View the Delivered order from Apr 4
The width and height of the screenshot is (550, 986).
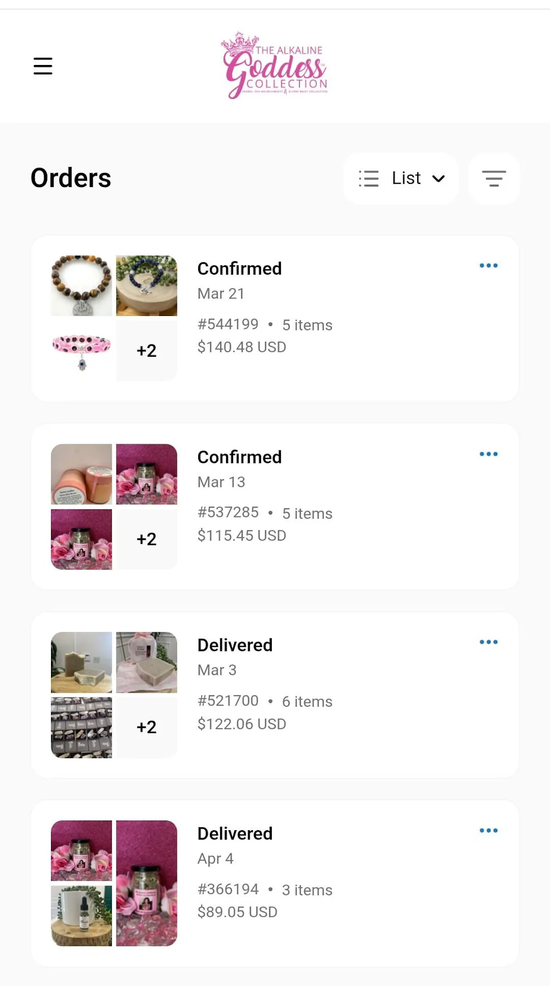pyautogui.click(x=235, y=834)
